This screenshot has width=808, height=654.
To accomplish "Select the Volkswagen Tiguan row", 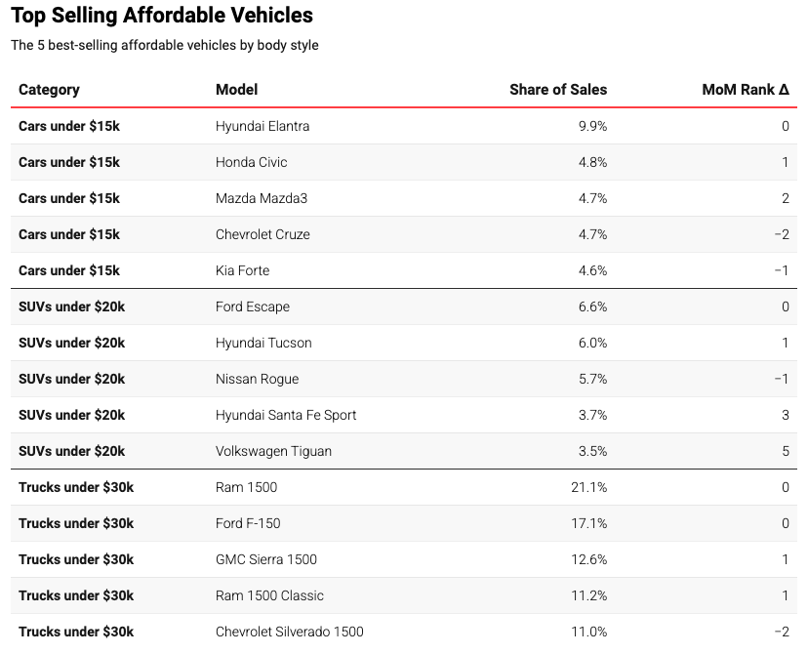I will pyautogui.click(x=404, y=451).
